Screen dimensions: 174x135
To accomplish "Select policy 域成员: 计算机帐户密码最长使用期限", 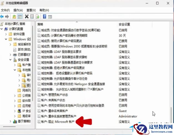I will [64, 35].
